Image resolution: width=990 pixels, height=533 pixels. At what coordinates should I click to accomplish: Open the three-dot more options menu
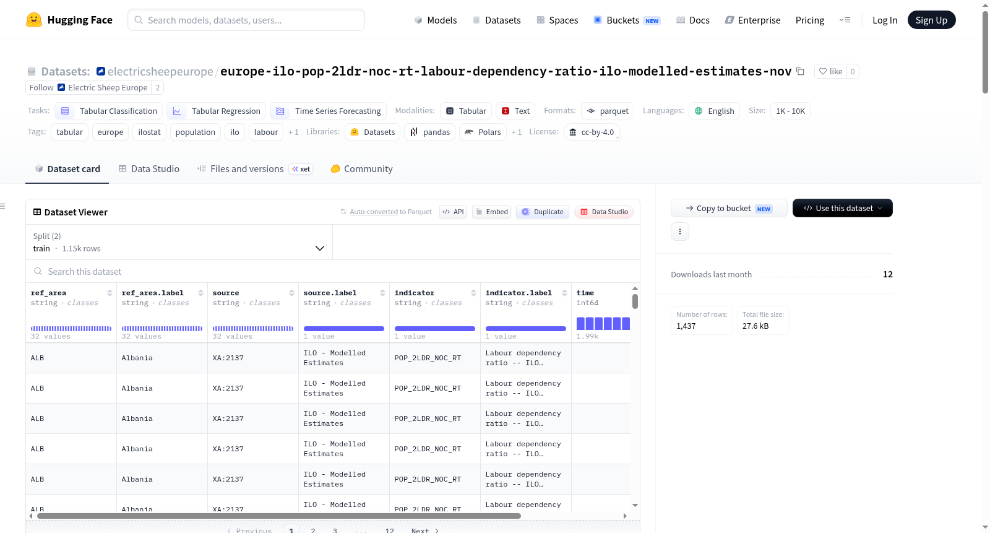pyautogui.click(x=680, y=232)
